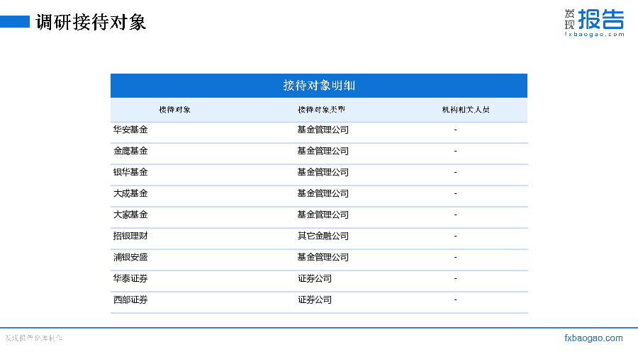This screenshot has width=638, height=354.
Task: Select the 大家基金 cell
Action: (x=130, y=215)
